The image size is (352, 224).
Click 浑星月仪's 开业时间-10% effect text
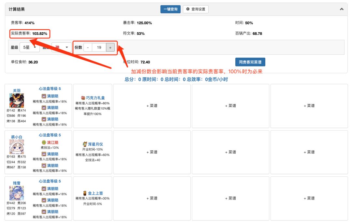point(93,149)
